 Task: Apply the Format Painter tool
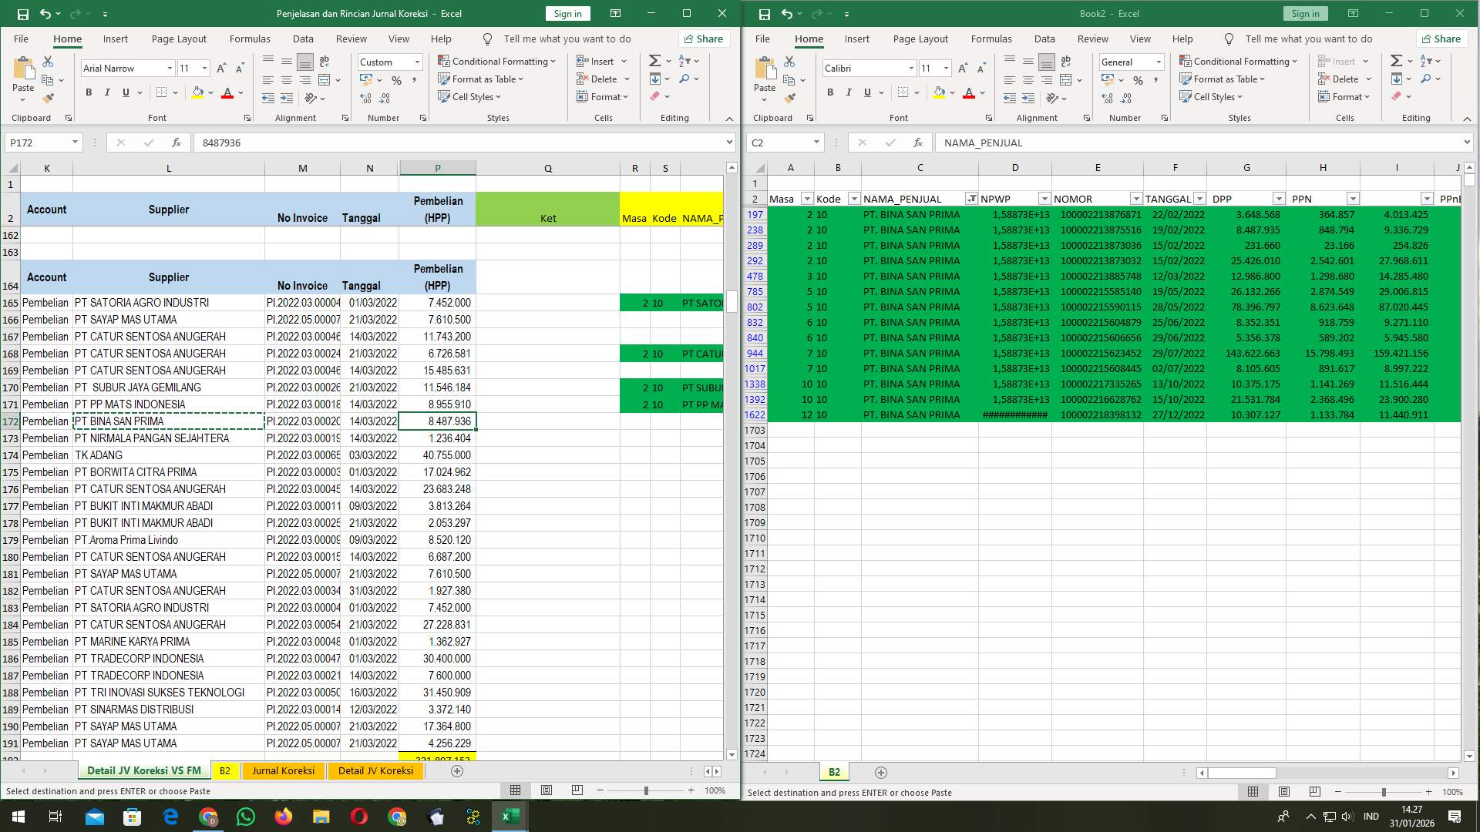(x=49, y=98)
